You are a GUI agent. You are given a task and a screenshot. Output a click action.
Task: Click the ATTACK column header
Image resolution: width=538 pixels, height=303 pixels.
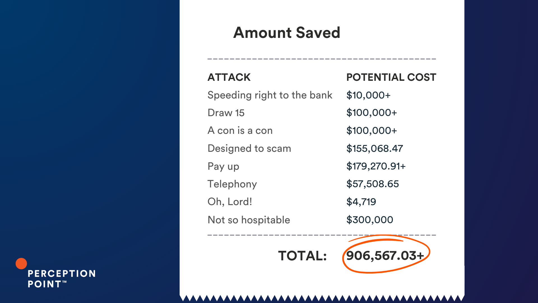(229, 77)
